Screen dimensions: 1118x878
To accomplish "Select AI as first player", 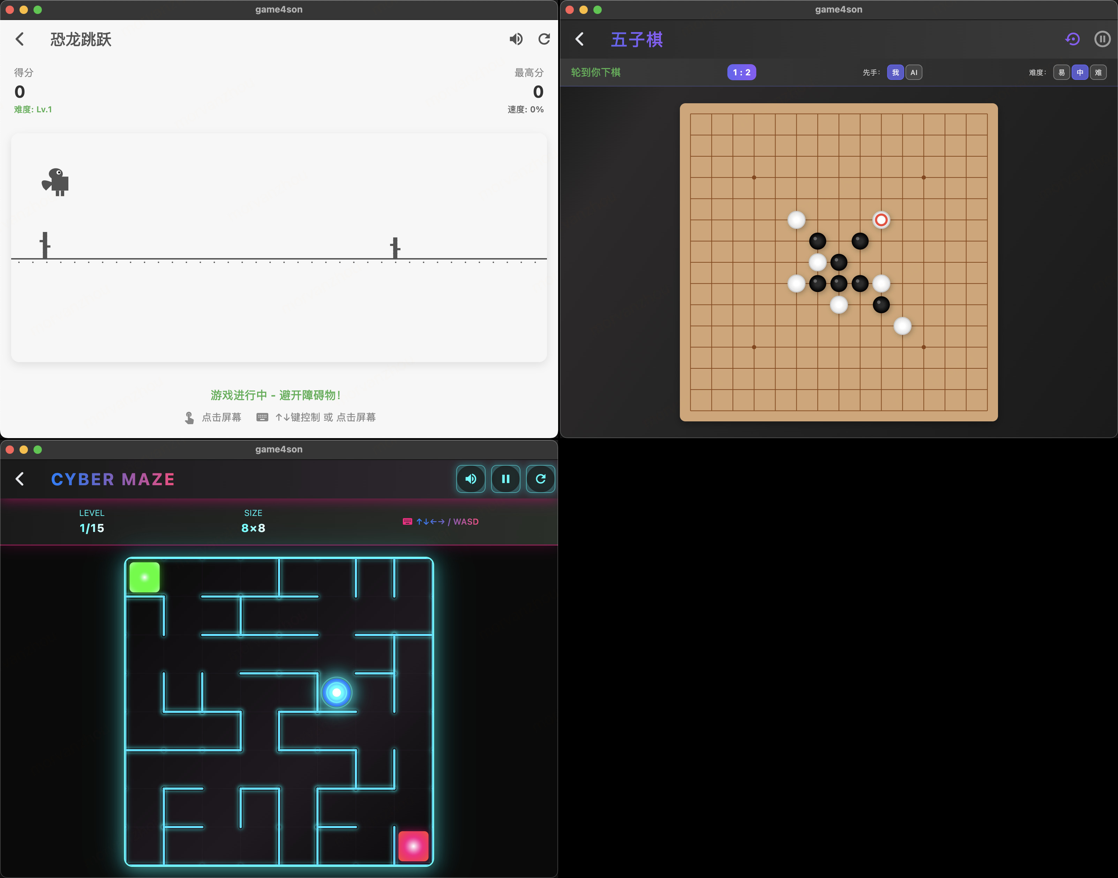I will [x=914, y=73].
